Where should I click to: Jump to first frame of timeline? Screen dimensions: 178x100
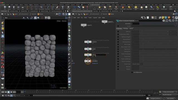3,92
